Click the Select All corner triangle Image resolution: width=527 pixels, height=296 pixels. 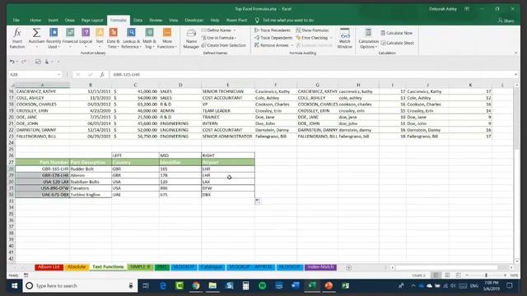(x=12, y=86)
